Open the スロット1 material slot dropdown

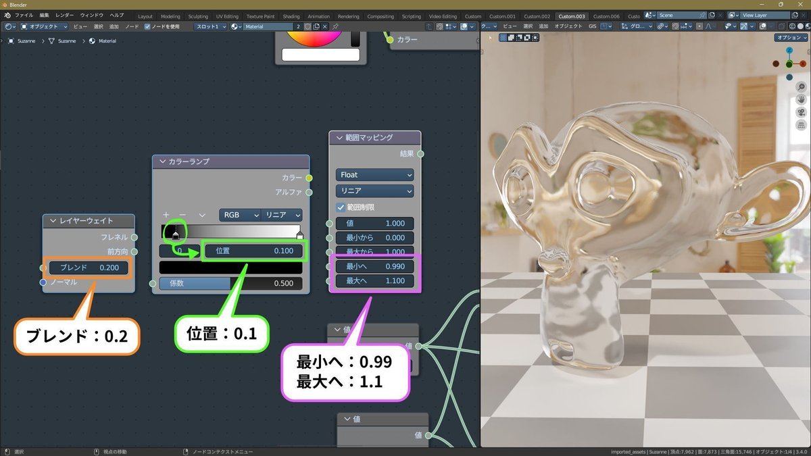(210, 26)
